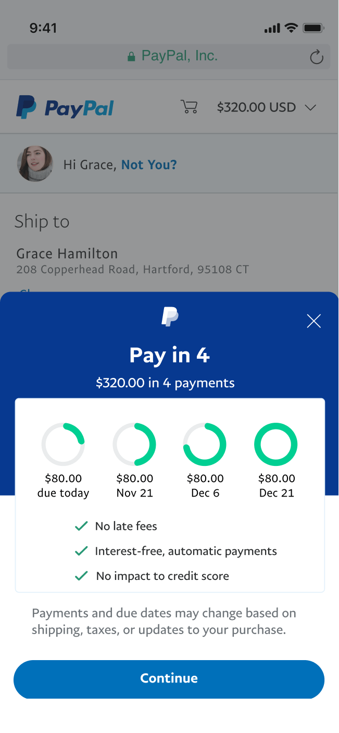Close the Pay in 4 modal
The image size is (339, 733).
(313, 321)
